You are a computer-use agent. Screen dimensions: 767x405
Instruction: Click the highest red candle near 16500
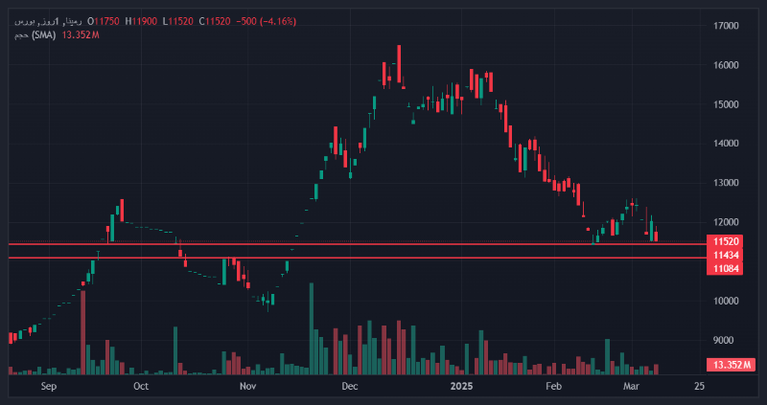point(399,64)
